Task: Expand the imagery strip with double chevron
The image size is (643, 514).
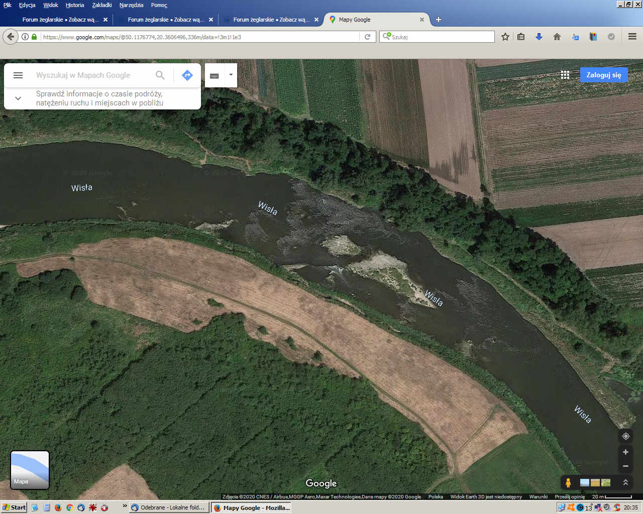Action: click(x=625, y=482)
